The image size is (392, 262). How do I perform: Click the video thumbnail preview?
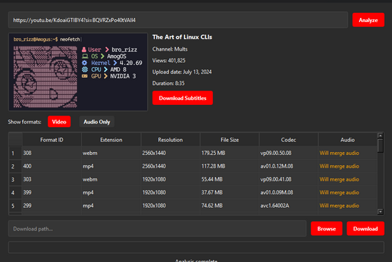[x=78, y=72]
